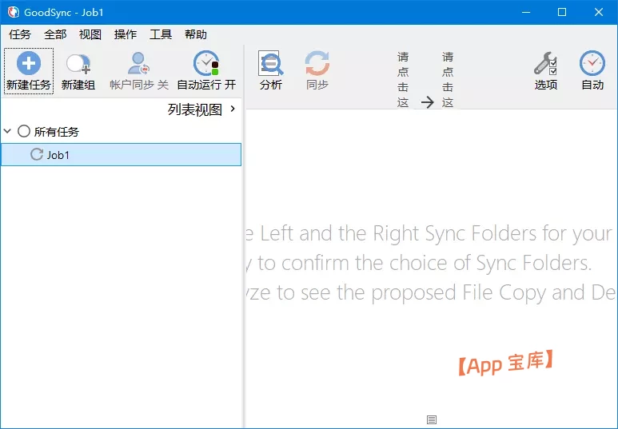Open 选项 (Options) wrench icon
This screenshot has width=618, height=429.
coord(546,64)
